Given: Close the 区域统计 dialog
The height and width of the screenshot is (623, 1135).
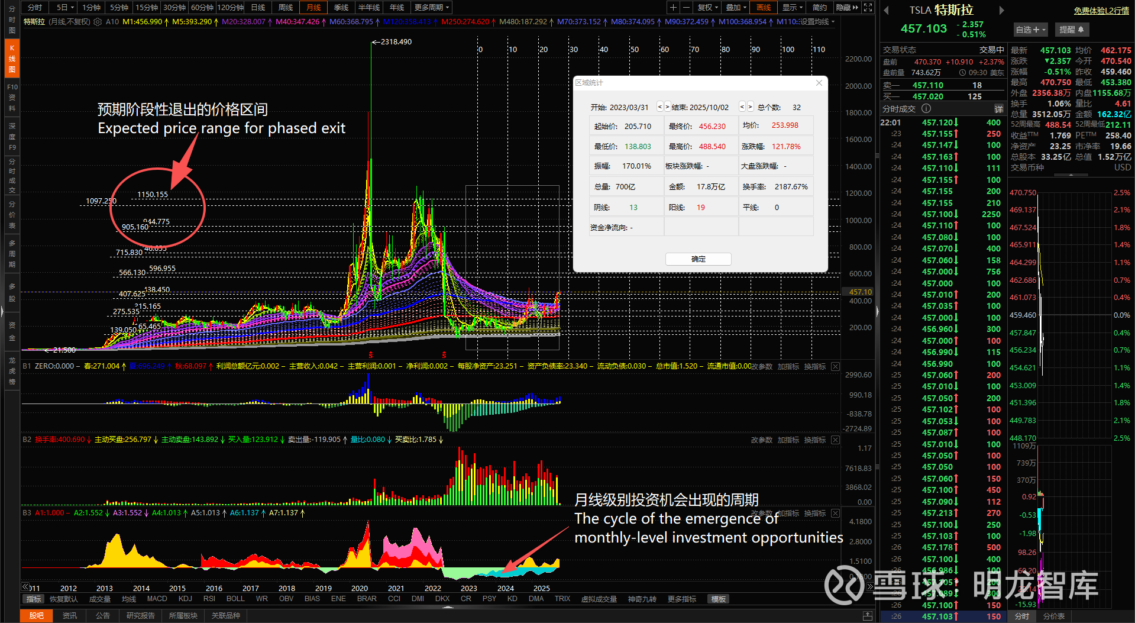Looking at the screenshot, I should [x=819, y=83].
